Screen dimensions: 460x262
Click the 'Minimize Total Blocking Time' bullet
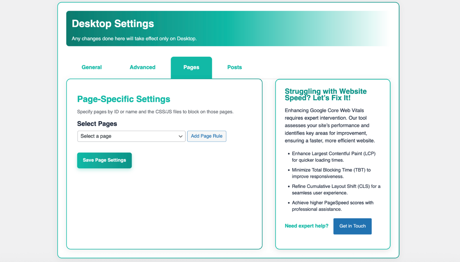tap(331, 173)
